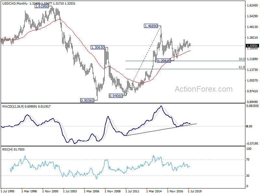Viewport: 260px width, 195px height.
Task: Click the 1 Jul 1995 date label
Action: pos(7,191)
